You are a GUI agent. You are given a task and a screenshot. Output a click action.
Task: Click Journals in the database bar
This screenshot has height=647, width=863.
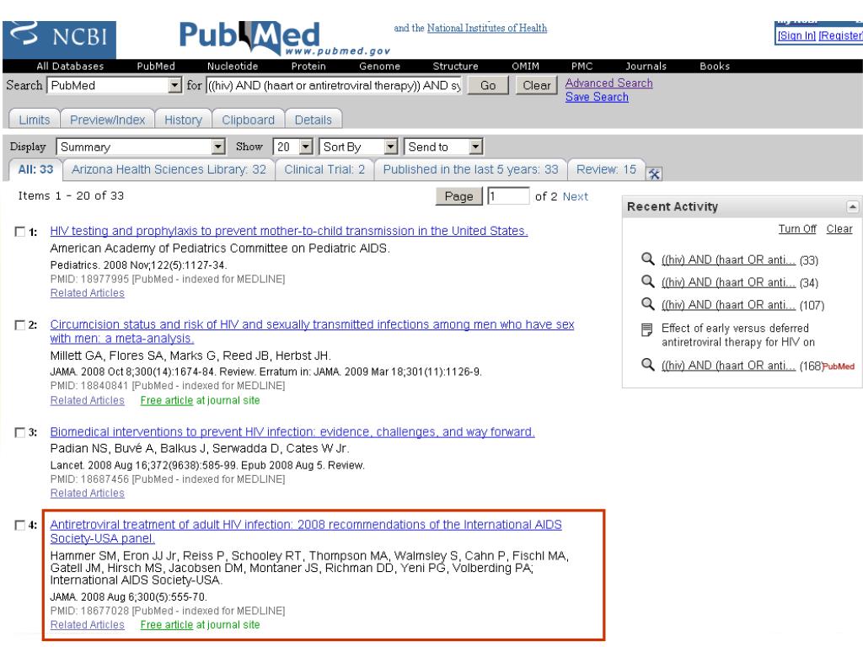pos(646,66)
